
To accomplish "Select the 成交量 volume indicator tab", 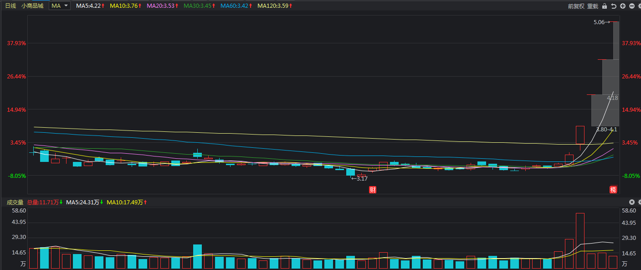I will coord(15,202).
